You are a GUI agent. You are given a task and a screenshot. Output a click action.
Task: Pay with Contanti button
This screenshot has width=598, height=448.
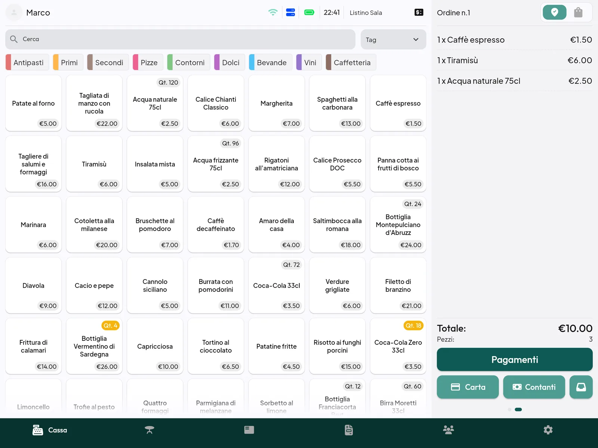tap(534, 387)
